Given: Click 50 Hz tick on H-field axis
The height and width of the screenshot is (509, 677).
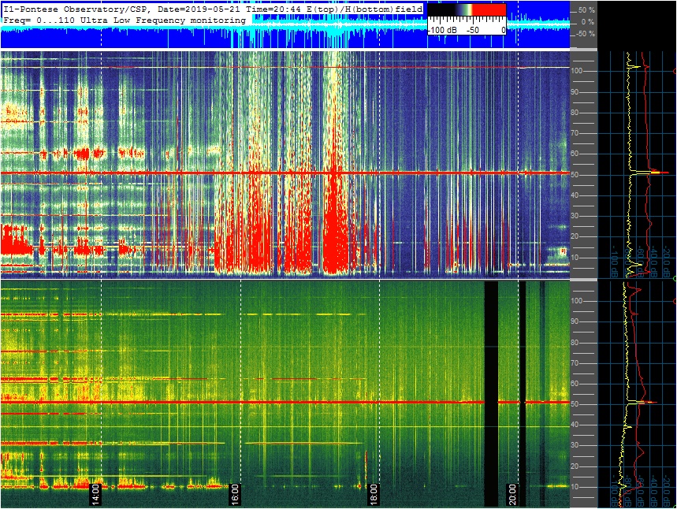Looking at the screenshot, I should [575, 404].
